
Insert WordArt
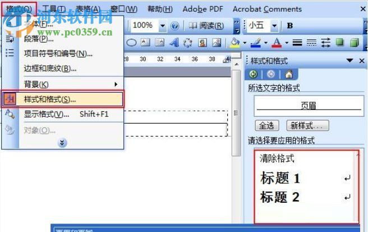pos(174,43)
